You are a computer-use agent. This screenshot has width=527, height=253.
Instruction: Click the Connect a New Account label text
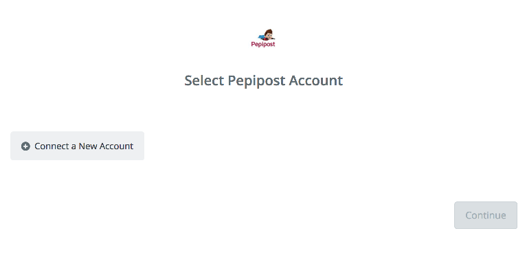coord(84,146)
